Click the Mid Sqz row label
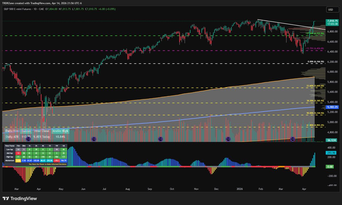Image resolution: width=342 pixels, height=205 pixels. (10, 153)
